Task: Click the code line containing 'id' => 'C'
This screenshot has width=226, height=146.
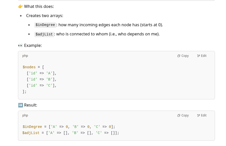Action: (42, 86)
